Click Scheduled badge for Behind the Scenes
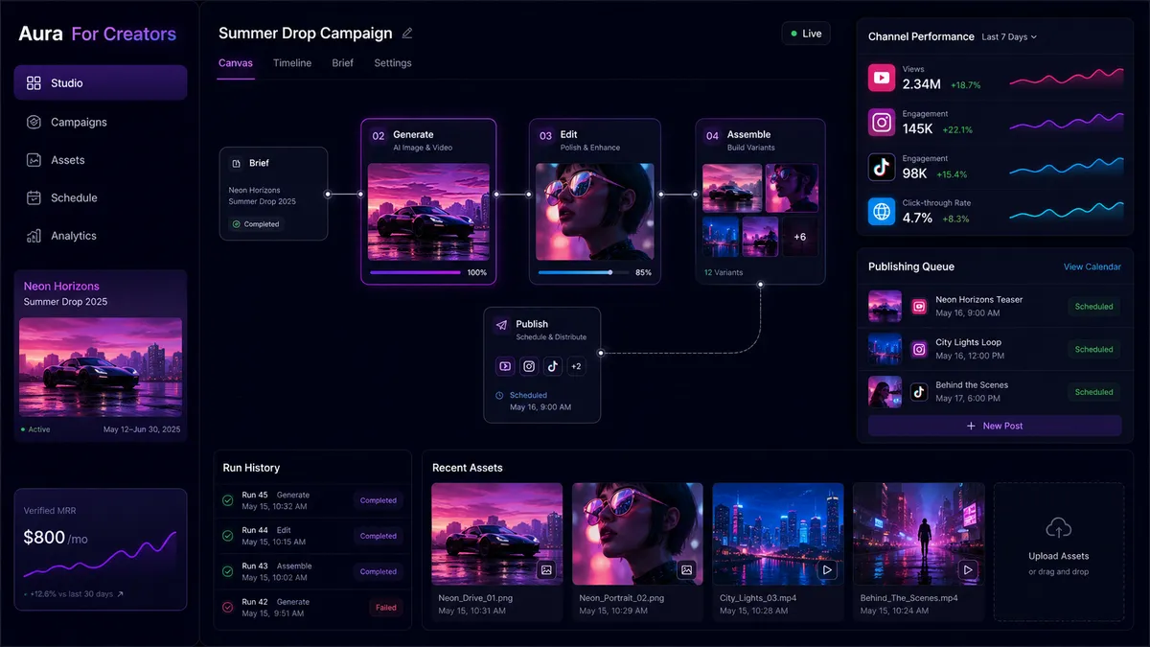The width and height of the screenshot is (1150, 647). point(1093,392)
